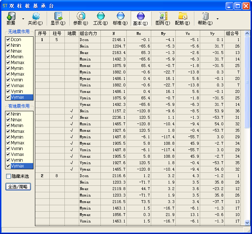Uncheck Dcon in the 无地震作用 list
252x234 pixels.
[x=8, y=39]
